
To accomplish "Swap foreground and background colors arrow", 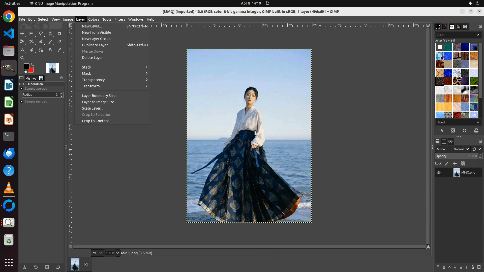I will 32,65.
